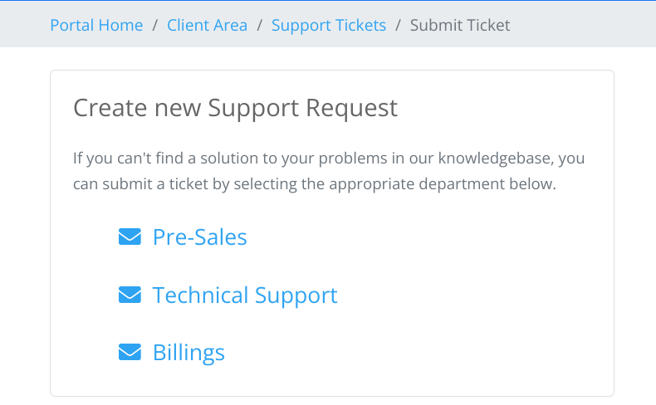Open a ticket with Billings link
Viewport: 656px width, 405px height.
click(x=188, y=353)
